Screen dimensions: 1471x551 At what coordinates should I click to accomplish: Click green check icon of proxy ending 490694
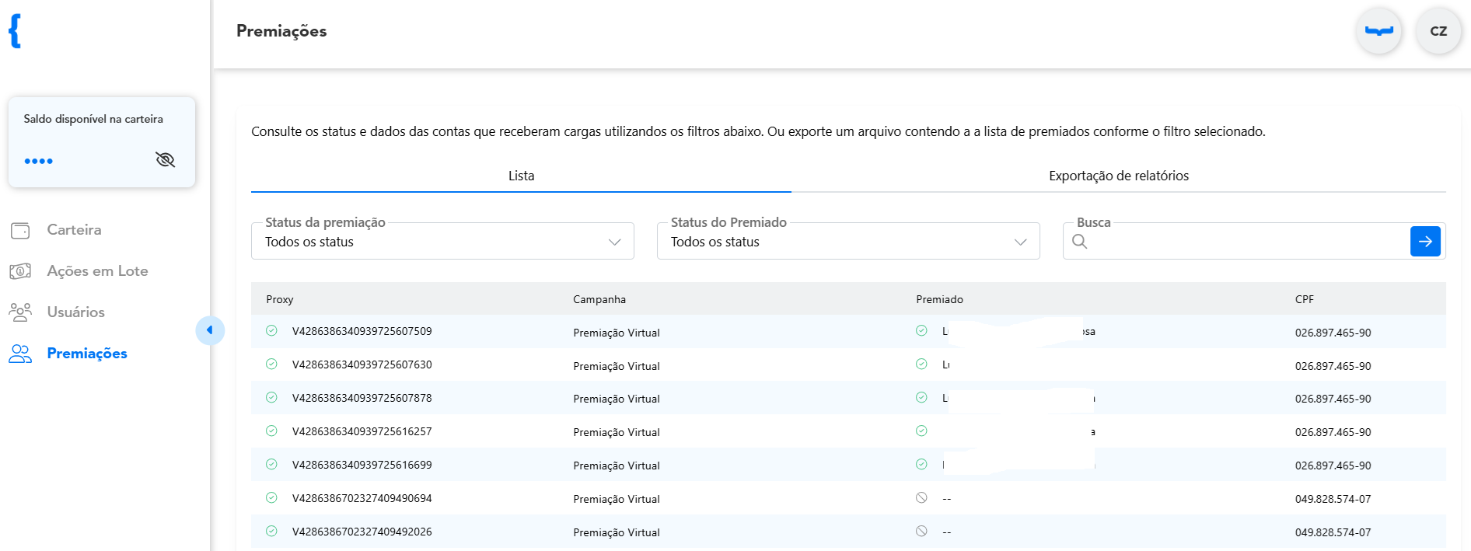[271, 498]
